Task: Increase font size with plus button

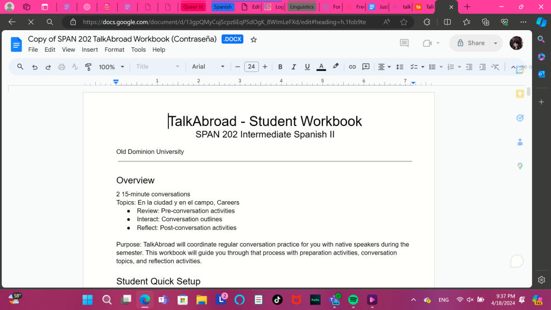Action: click(265, 67)
